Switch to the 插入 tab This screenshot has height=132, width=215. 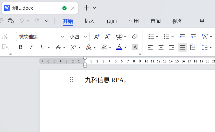pyautogui.click(x=90, y=21)
